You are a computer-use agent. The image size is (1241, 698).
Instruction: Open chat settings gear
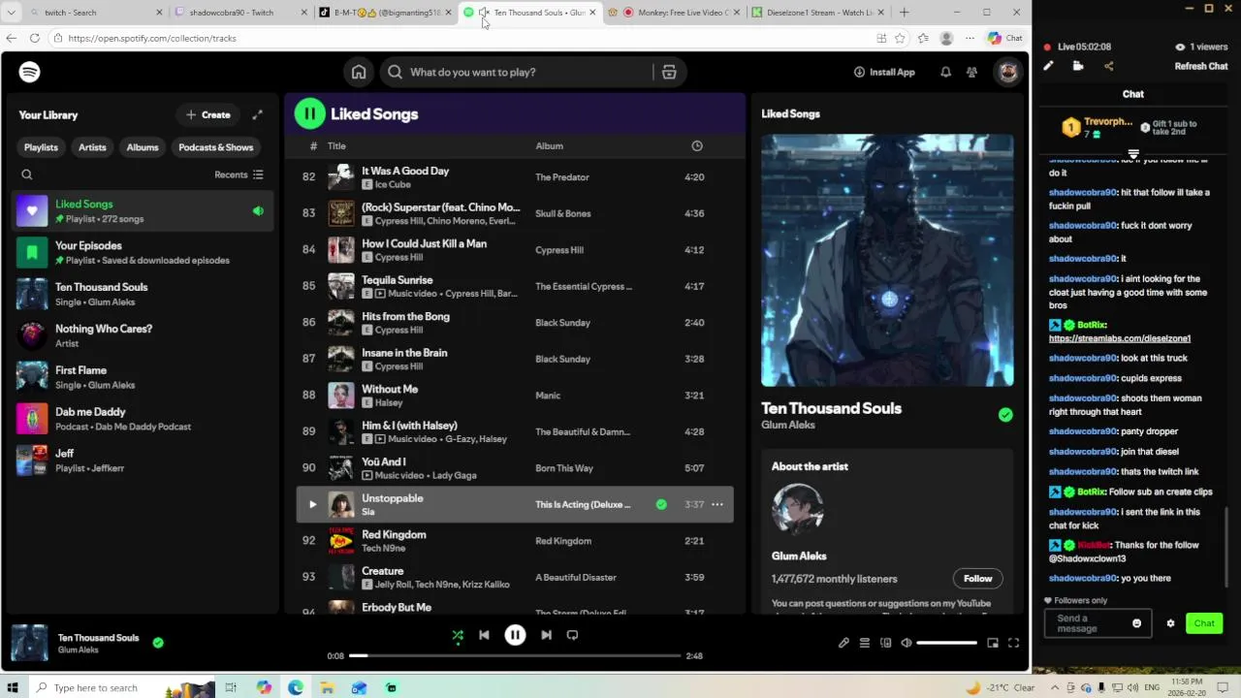pos(1170,623)
